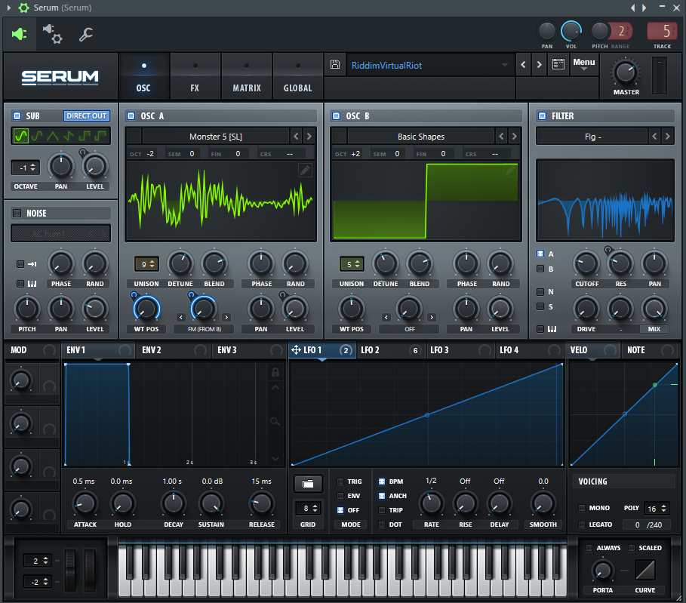Viewport: 686px width, 603px height.
Task: Open the Basic Shapes wavetable selector
Action: coord(421,137)
